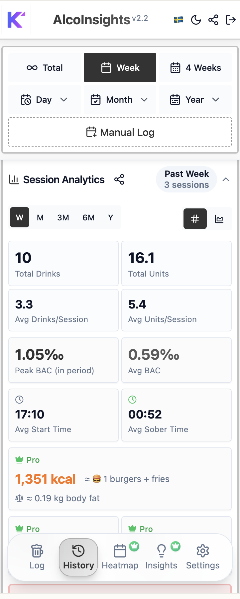Select the Total time range button
The height and width of the screenshot is (599, 240).
click(44, 67)
